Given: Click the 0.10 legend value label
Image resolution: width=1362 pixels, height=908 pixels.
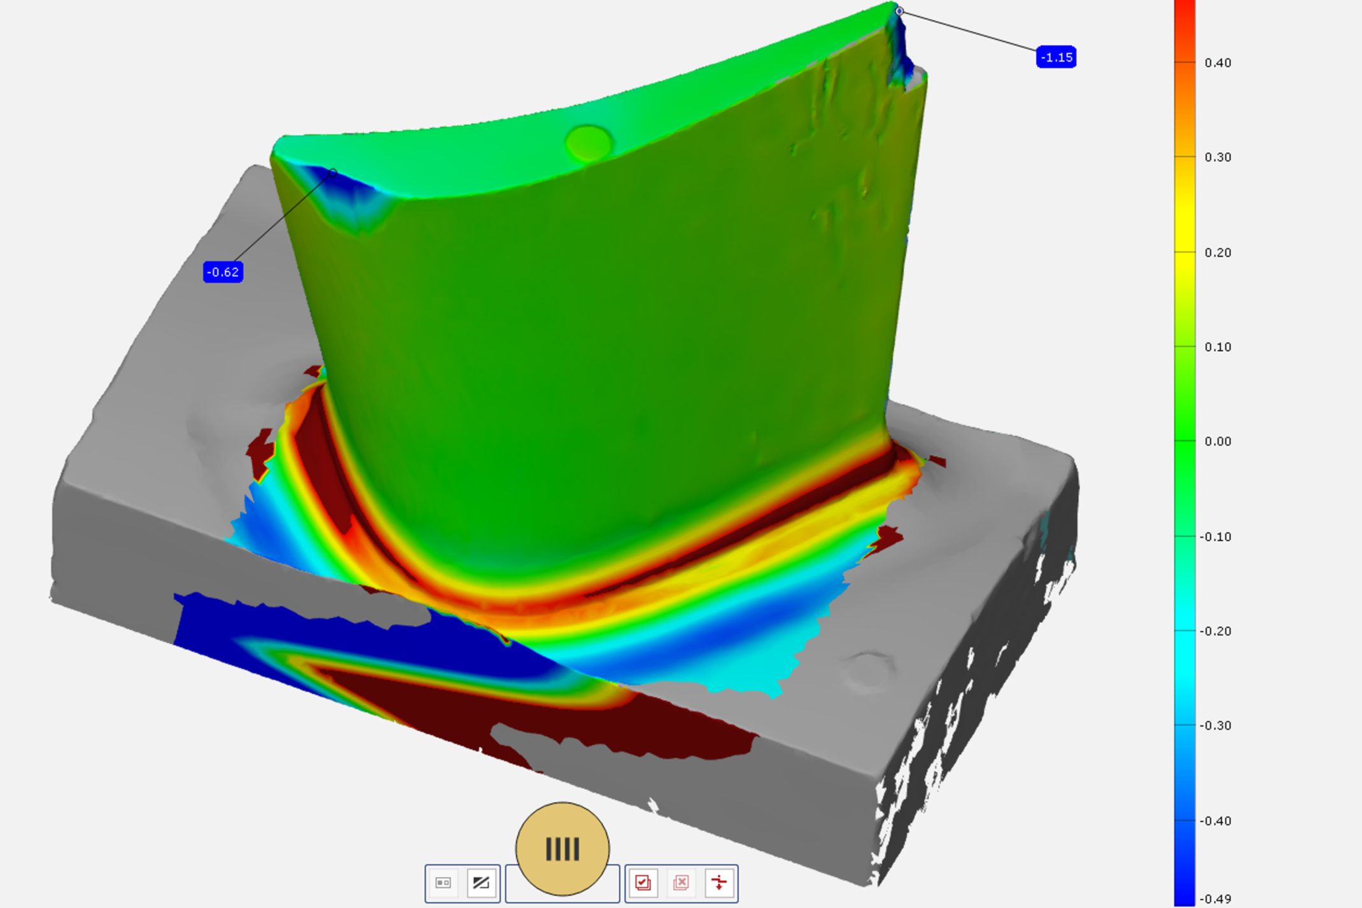Looking at the screenshot, I should [x=1218, y=347].
